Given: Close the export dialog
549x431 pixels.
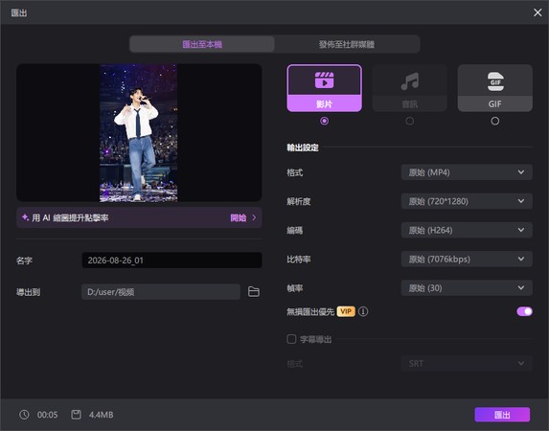Looking at the screenshot, I should tap(538, 12).
